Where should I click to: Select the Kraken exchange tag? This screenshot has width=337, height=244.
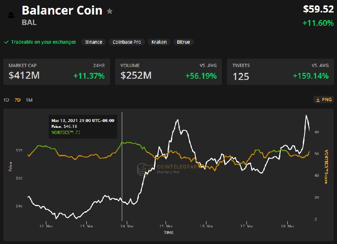click(159, 42)
